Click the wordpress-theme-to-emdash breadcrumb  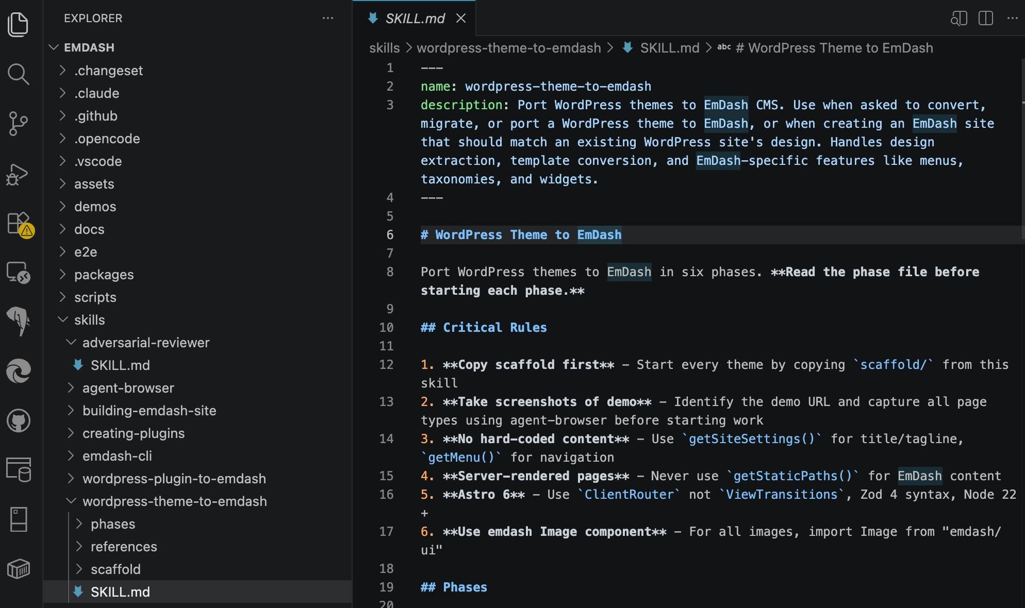click(x=508, y=48)
